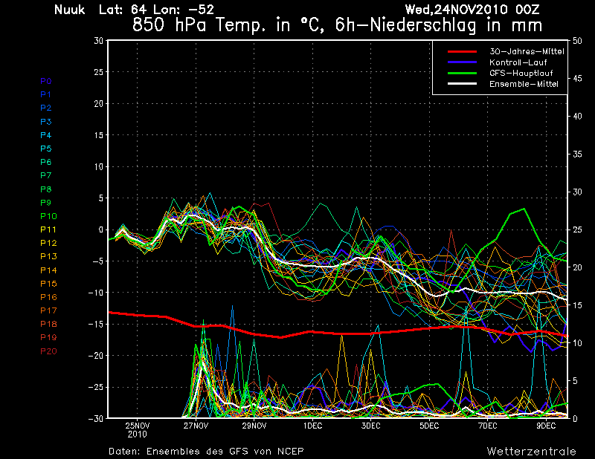595x459 pixels.
Task: Click the P0 ensemble member label
Action: [46, 81]
